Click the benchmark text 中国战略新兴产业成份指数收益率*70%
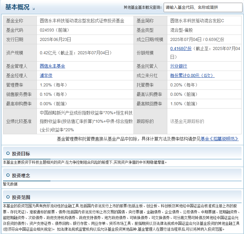 coord(77,113)
